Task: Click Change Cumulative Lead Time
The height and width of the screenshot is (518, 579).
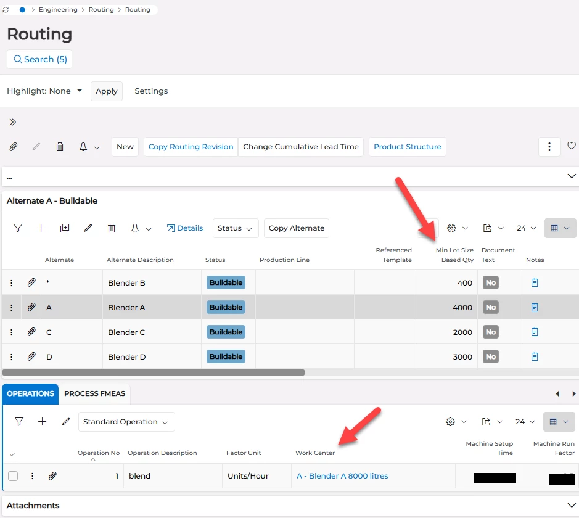Action: tap(300, 147)
